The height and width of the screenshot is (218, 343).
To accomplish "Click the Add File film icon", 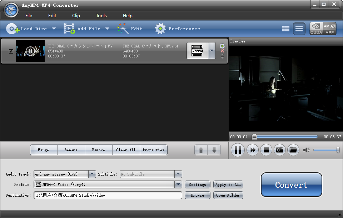I will (x=69, y=29).
